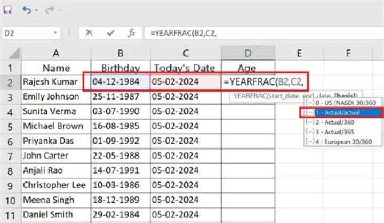Cancel the formula entry with X

tap(89, 33)
